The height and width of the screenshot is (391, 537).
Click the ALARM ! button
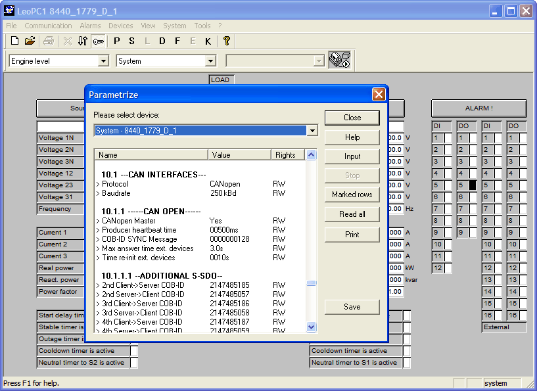(479, 108)
